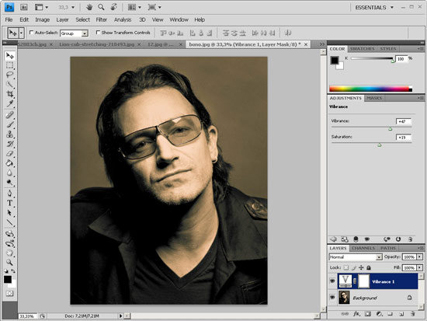
Task: Click the layer style fx icon
Action: (x=356, y=314)
